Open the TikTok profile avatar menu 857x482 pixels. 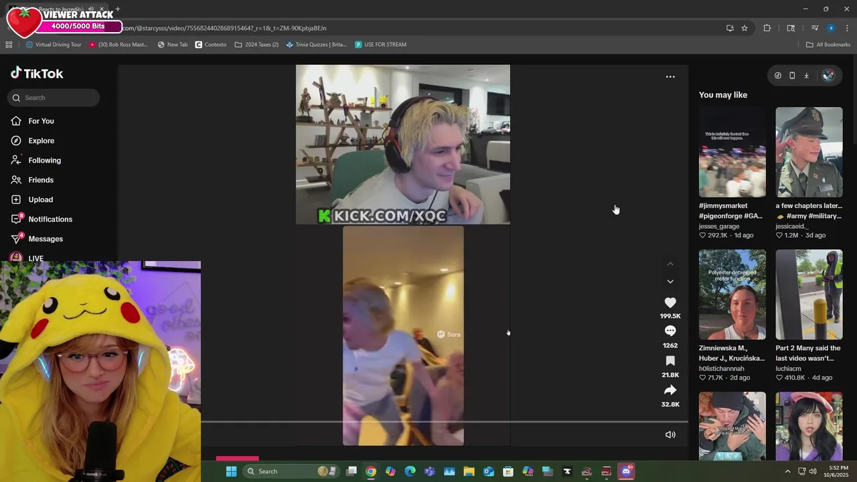coord(828,76)
